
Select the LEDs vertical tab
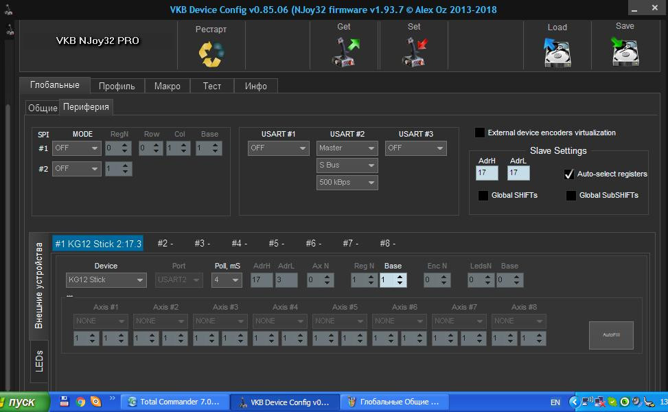pos(38,361)
